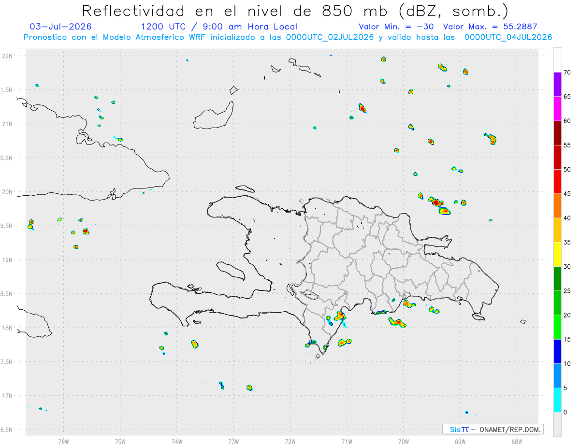Image resolution: width=580 pixels, height=448 pixels.
Task: Click the date "03-Jul-2026"
Action: [60, 27]
